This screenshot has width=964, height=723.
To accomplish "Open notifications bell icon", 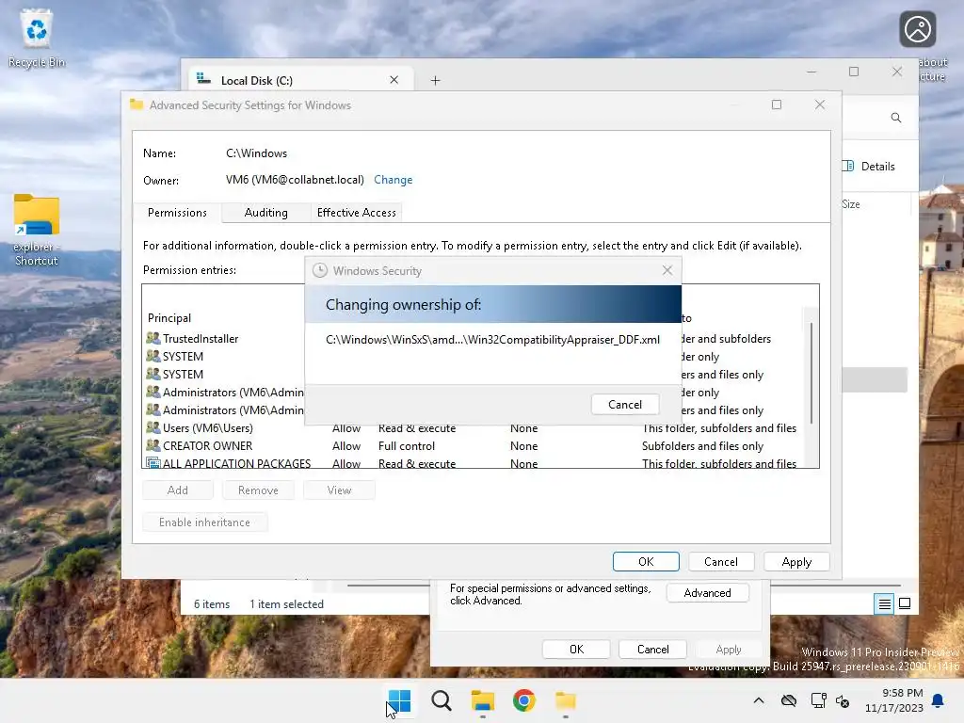I will click(x=939, y=700).
